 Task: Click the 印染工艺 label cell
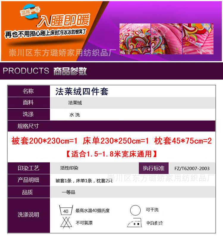29,168
